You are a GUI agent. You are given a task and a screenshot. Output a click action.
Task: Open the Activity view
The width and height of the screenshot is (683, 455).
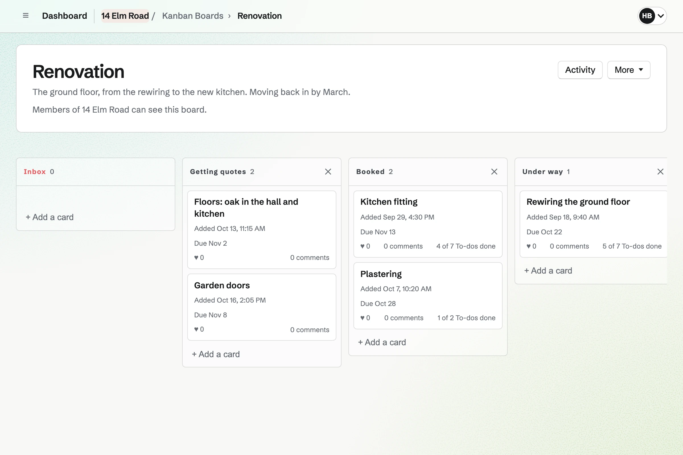(580, 70)
